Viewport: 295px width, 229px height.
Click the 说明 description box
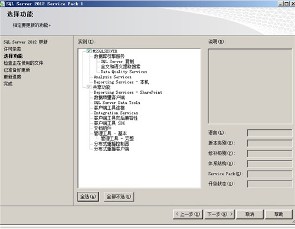tap(250, 86)
